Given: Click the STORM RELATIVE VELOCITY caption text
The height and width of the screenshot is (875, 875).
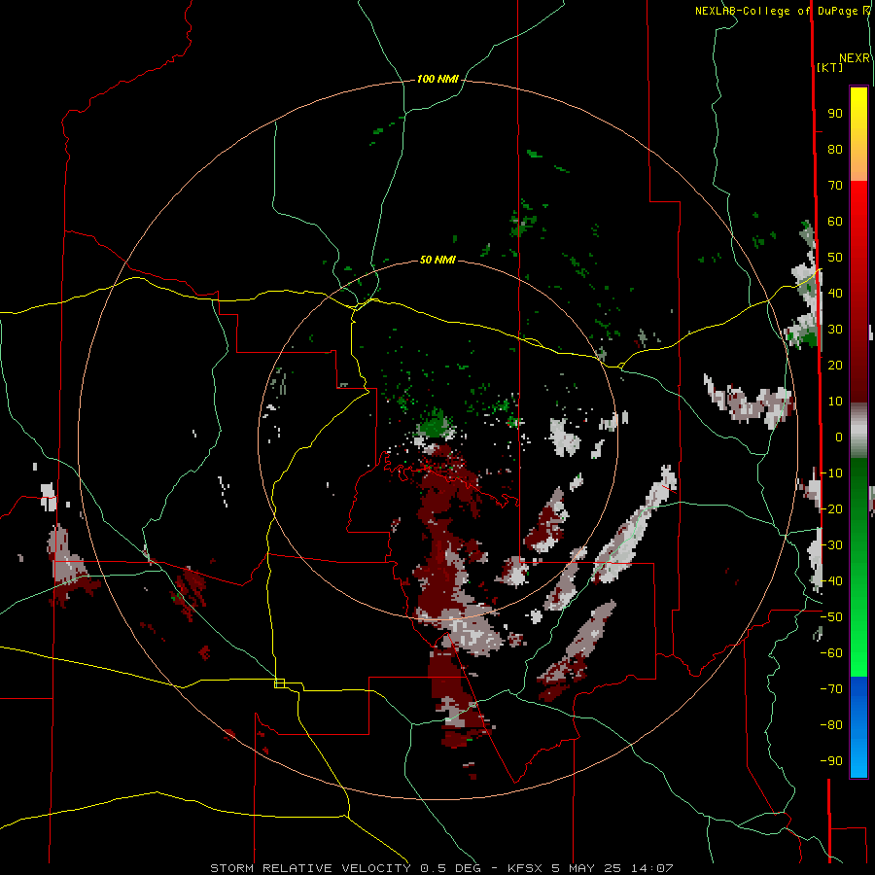Looking at the screenshot, I should 310,868.
